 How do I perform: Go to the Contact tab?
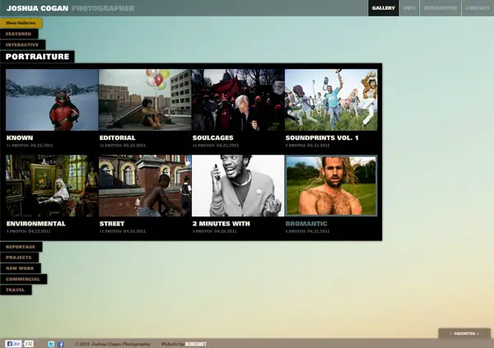point(477,8)
